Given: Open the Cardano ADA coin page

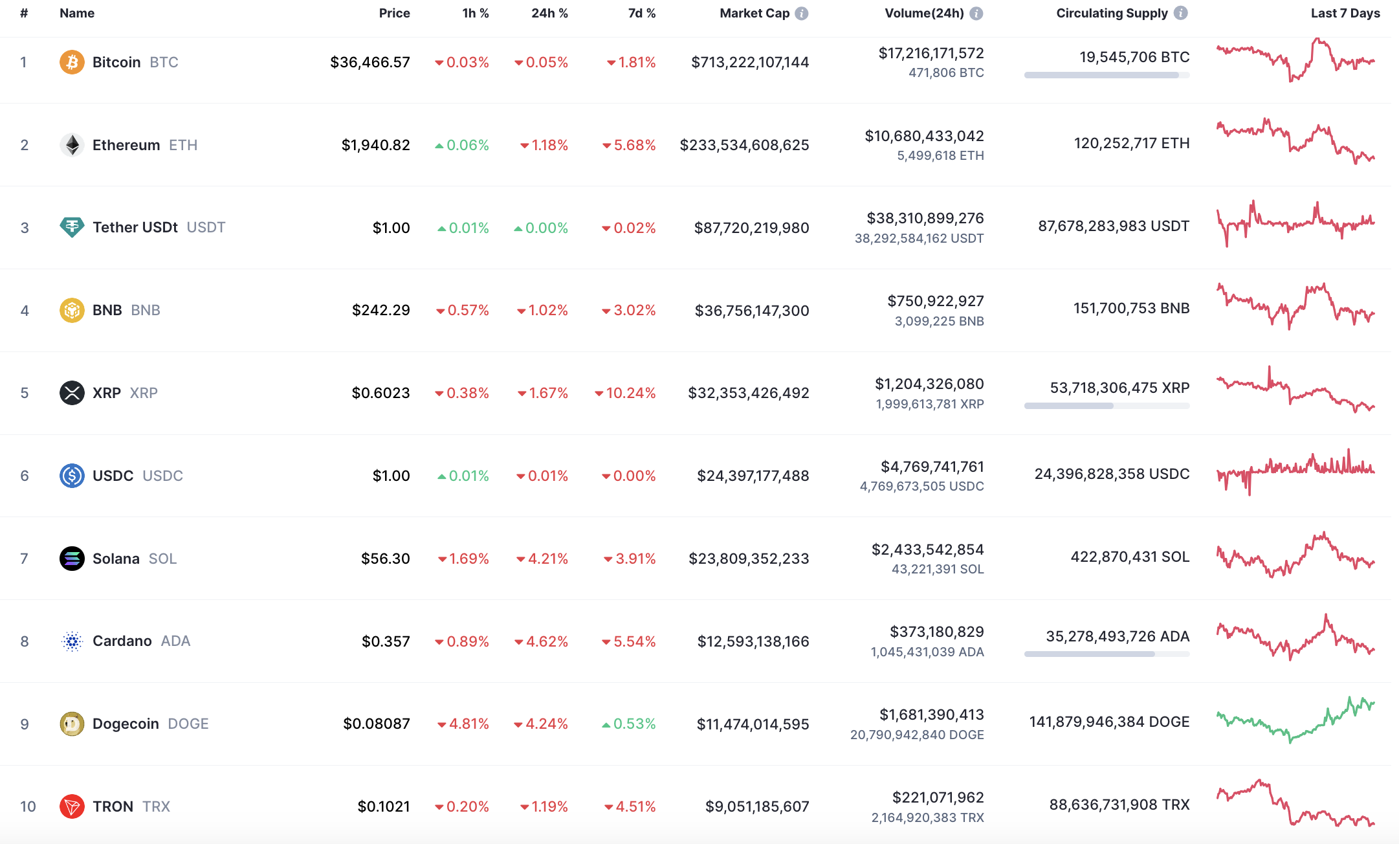Looking at the screenshot, I should tap(122, 641).
